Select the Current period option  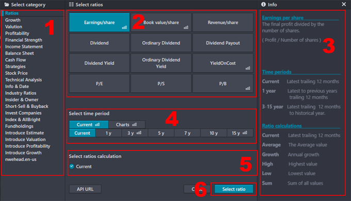click(83, 133)
